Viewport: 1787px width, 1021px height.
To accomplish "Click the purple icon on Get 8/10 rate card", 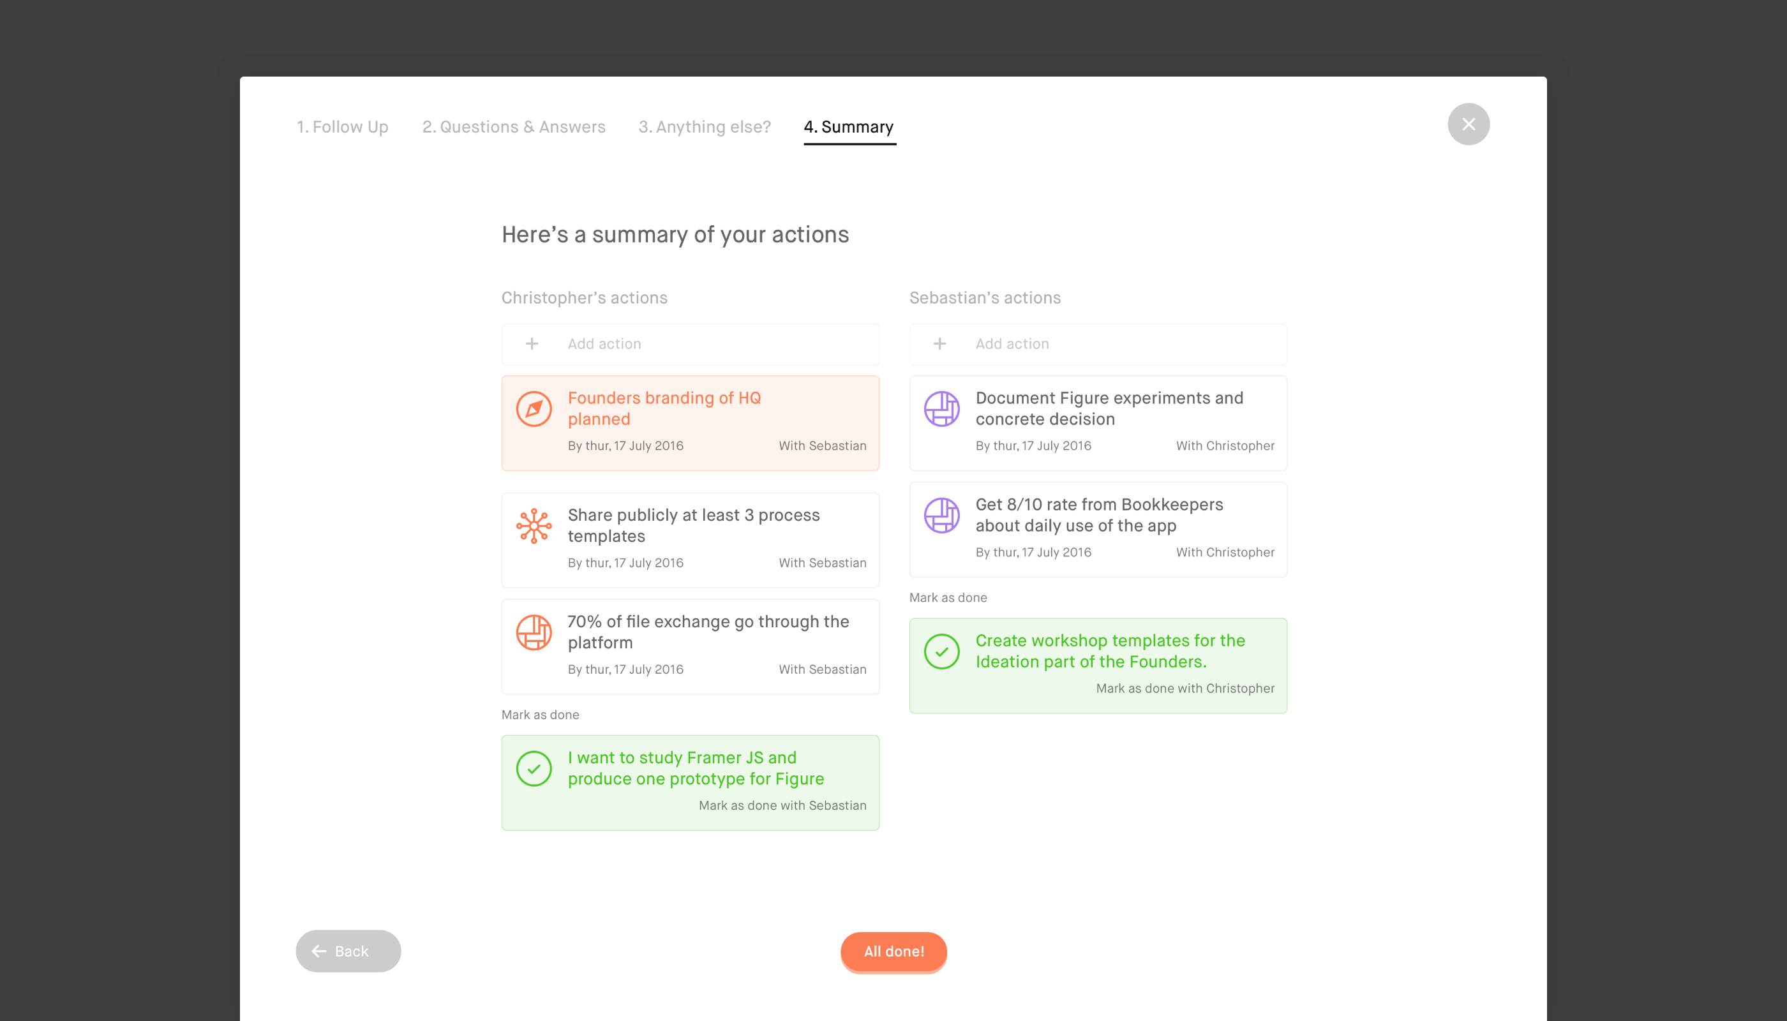I will [x=941, y=516].
